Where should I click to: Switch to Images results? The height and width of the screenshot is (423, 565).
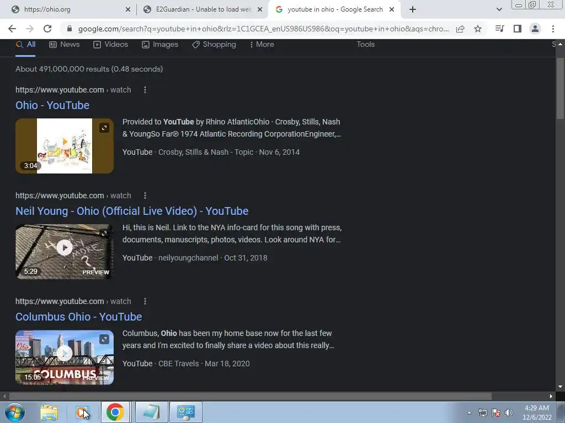pyautogui.click(x=160, y=45)
